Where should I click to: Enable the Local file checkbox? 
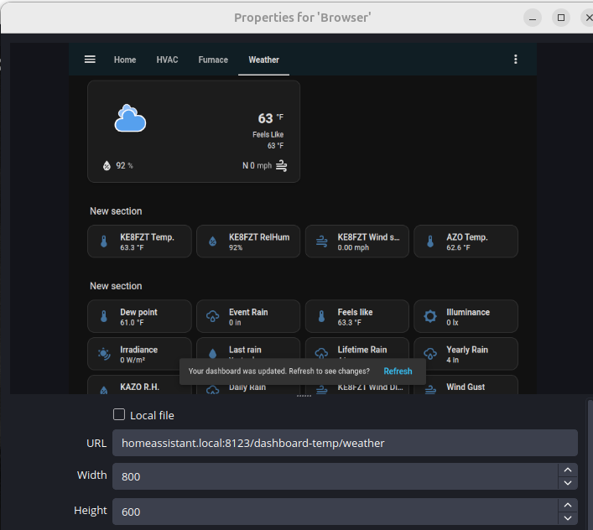pyautogui.click(x=119, y=414)
